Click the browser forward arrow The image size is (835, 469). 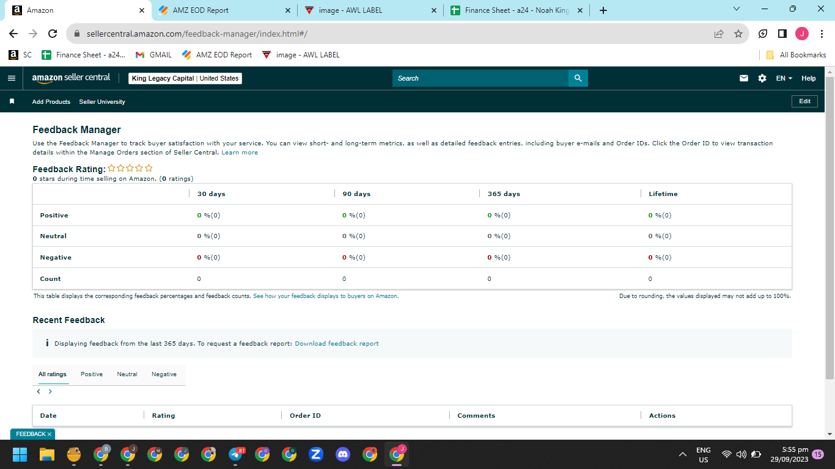33,34
